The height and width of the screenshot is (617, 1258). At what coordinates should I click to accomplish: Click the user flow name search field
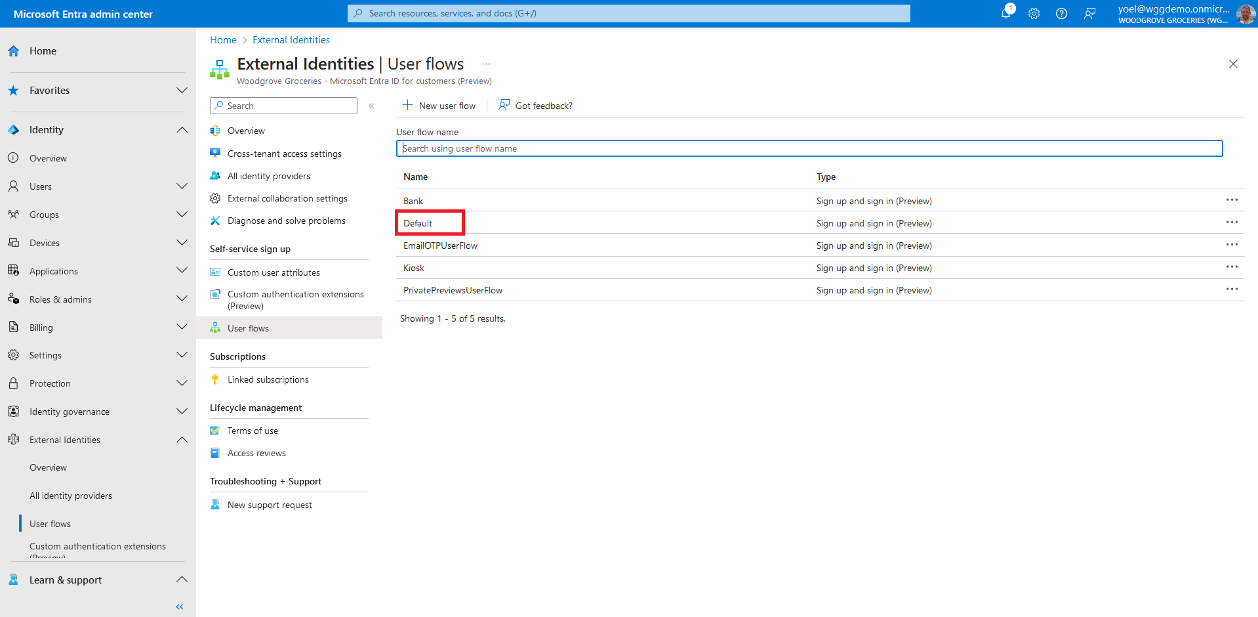809,148
